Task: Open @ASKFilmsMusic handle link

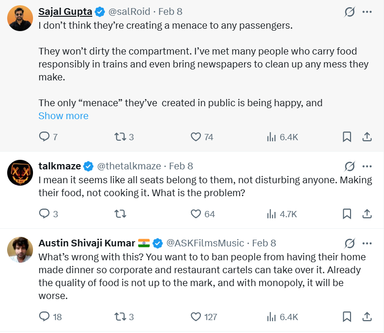Action: (x=205, y=243)
